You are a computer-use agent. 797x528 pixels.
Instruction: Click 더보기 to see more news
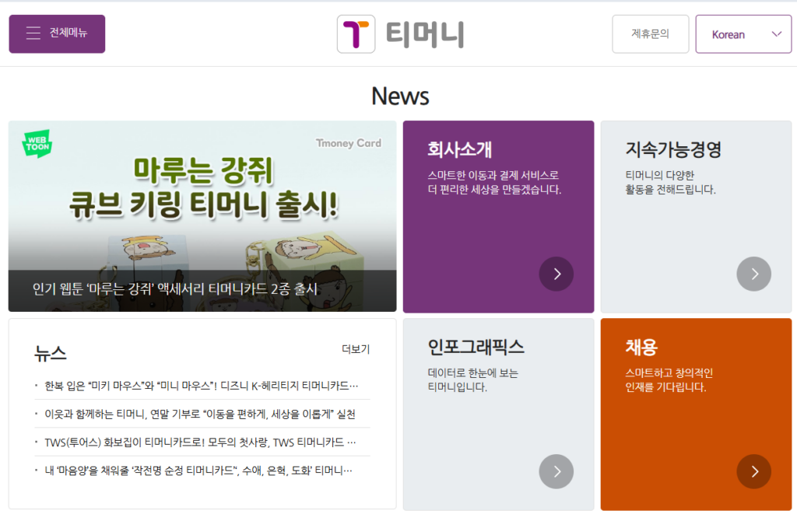point(356,349)
